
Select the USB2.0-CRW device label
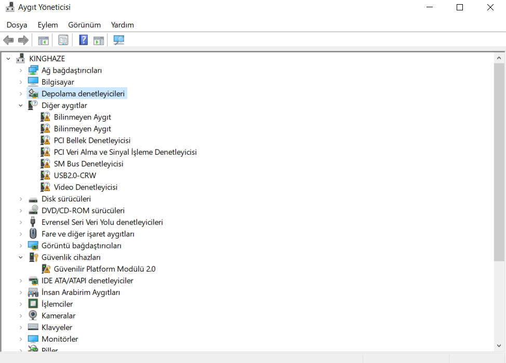coord(75,175)
